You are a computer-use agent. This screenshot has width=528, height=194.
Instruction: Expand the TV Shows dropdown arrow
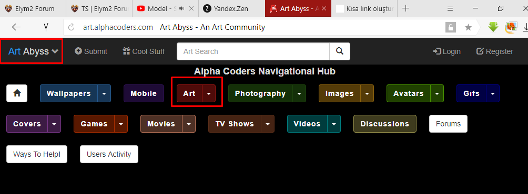coord(268,124)
